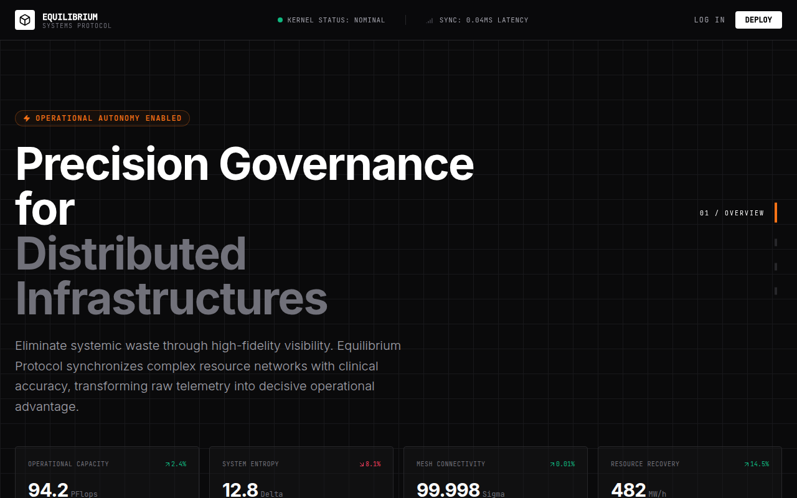The height and width of the screenshot is (498, 797).
Task: Click the green kernel status dot
Action: pyautogui.click(x=280, y=20)
